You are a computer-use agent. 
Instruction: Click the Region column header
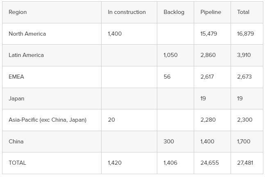coord(18,12)
